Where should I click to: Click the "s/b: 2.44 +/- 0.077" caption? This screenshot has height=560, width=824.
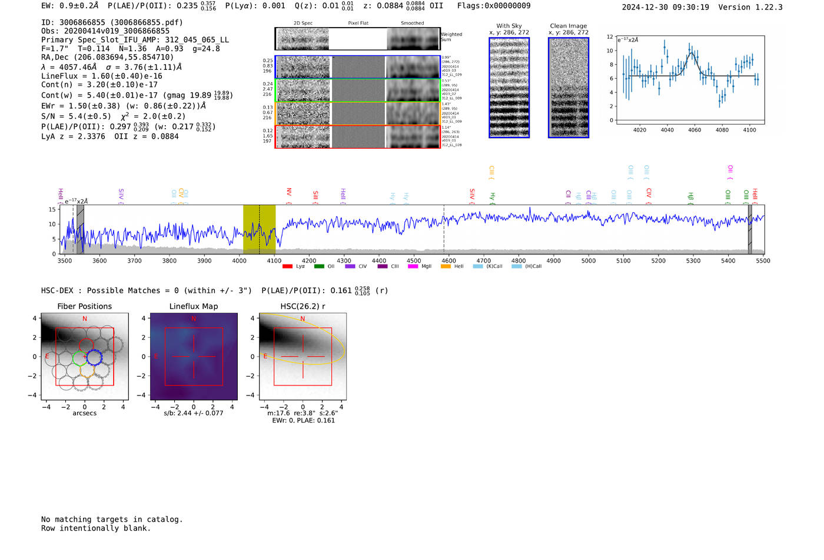tap(194, 413)
